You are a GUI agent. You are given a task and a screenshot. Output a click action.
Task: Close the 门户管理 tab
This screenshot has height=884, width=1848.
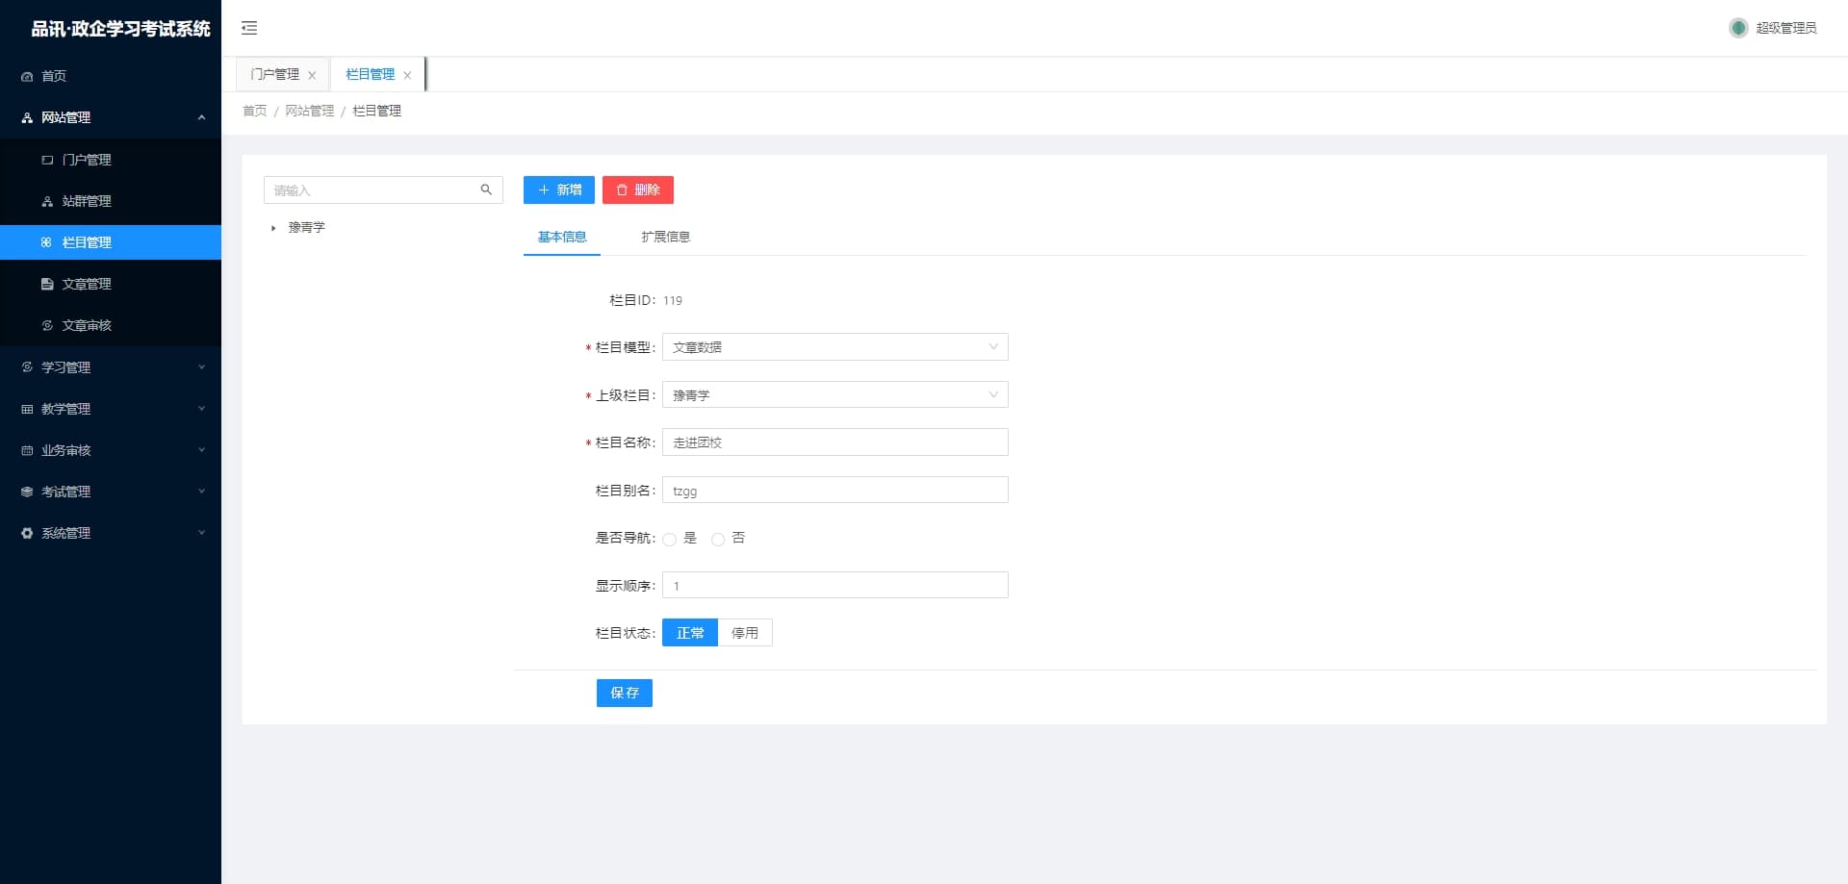pyautogui.click(x=312, y=75)
